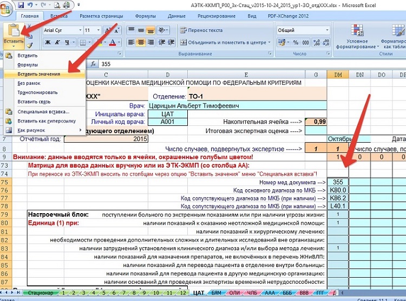
Task: Click the Insert Function fx icon
Action: 93,63
